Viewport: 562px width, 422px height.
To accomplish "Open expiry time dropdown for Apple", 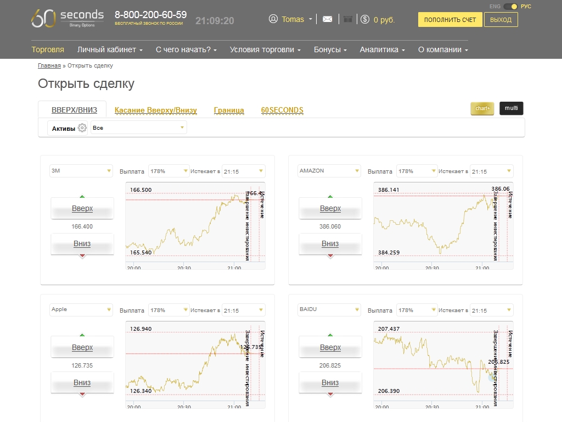I will pos(243,310).
